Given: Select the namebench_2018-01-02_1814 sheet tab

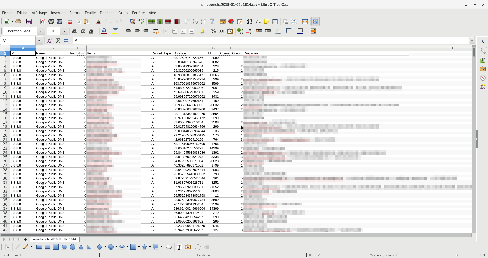Looking at the screenshot, I should pyautogui.click(x=54, y=239).
